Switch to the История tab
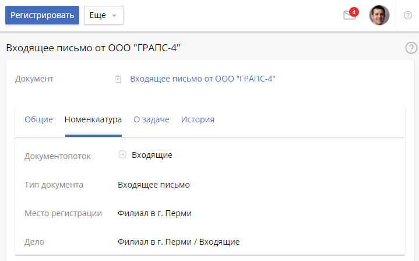Viewport: 419px width, 261px height. pyautogui.click(x=198, y=119)
